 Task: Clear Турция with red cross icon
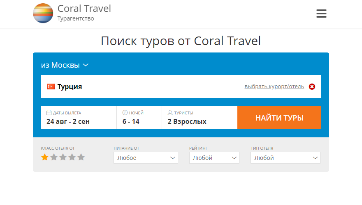312,87
